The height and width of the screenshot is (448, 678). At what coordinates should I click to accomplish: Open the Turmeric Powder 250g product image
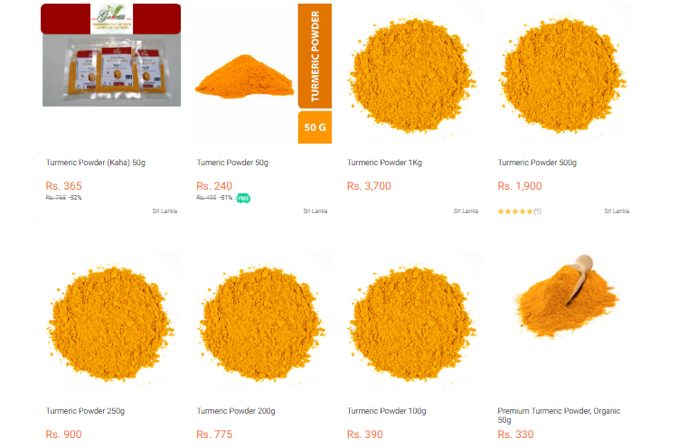(111, 322)
